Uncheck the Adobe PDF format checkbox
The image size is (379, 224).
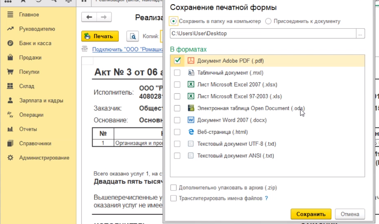(x=177, y=60)
